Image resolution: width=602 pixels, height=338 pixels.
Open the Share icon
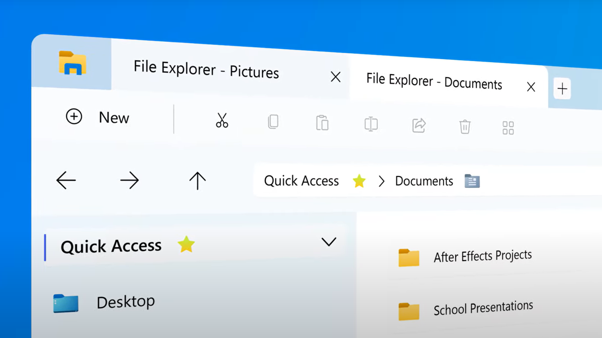pyautogui.click(x=418, y=126)
